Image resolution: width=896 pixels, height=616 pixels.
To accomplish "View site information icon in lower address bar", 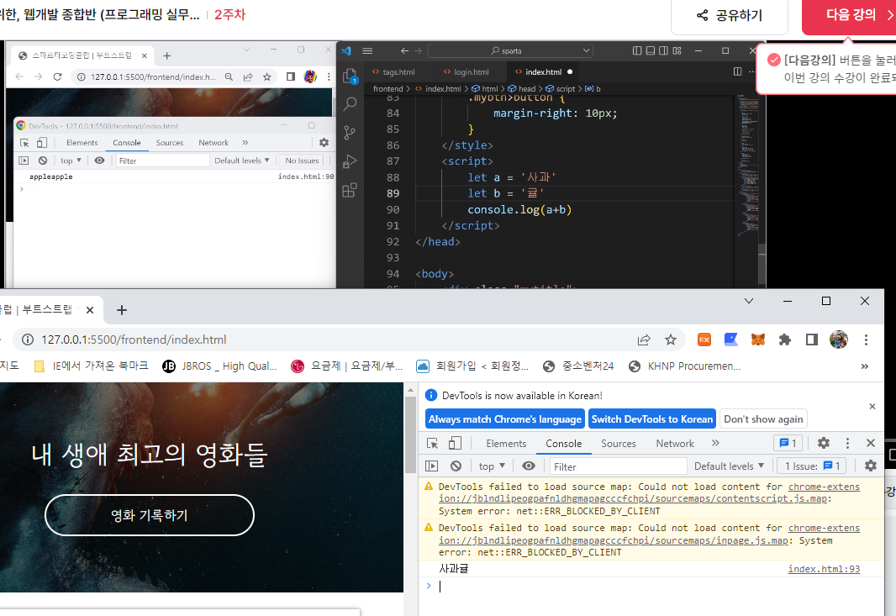I will 28,340.
